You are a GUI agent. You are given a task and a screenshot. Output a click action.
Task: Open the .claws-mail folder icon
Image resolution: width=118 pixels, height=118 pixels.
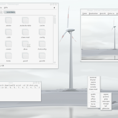tap(25, 32)
